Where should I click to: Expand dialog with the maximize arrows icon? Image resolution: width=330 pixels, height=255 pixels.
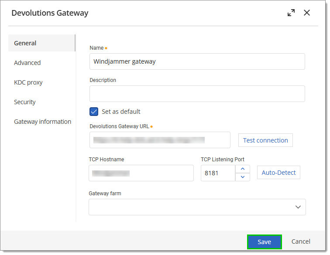(x=291, y=13)
